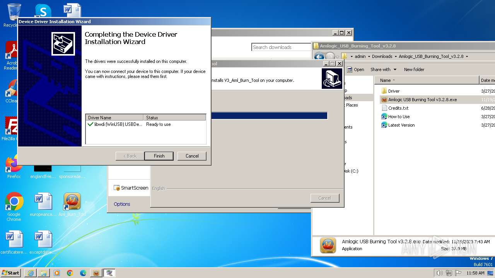Click the Status column header in wizard
The width and height of the screenshot is (495, 278).
tap(174, 117)
